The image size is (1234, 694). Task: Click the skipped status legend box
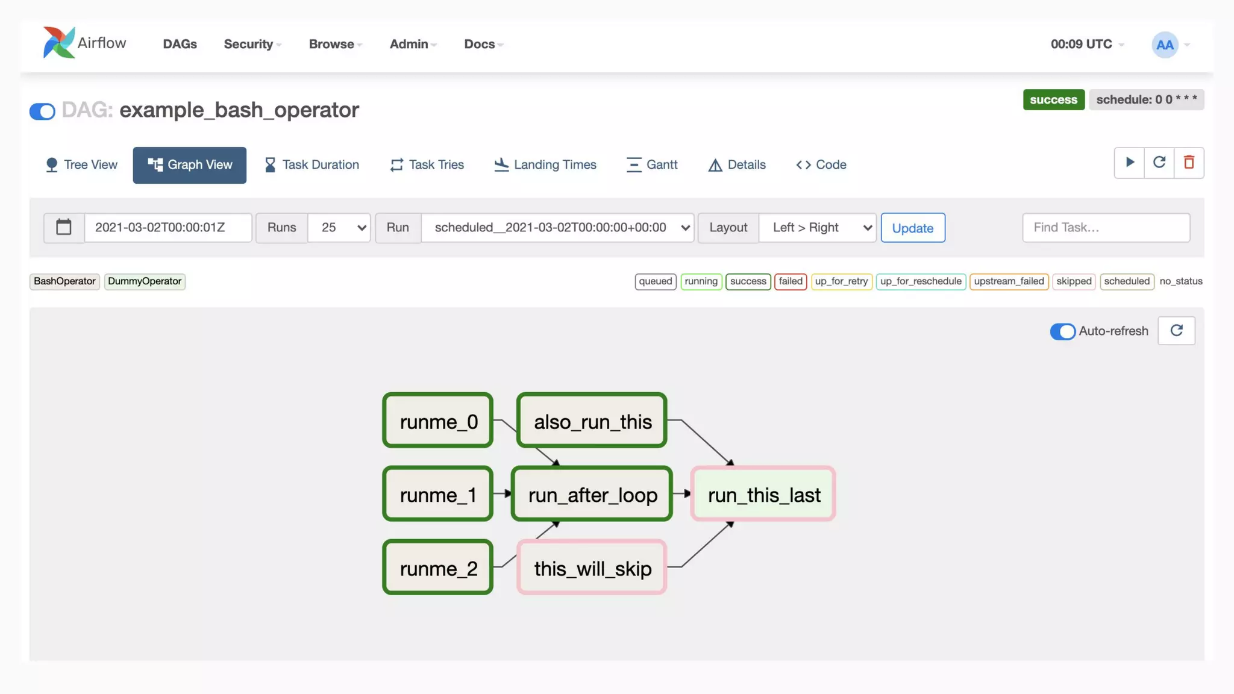[1073, 281]
